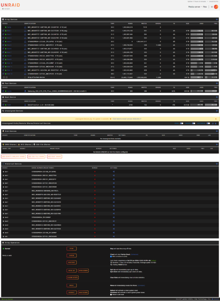Viewport: 220px width, 301px height.
Task: Click the drive icon in the Disk 6 row
Action: (25, 49)
